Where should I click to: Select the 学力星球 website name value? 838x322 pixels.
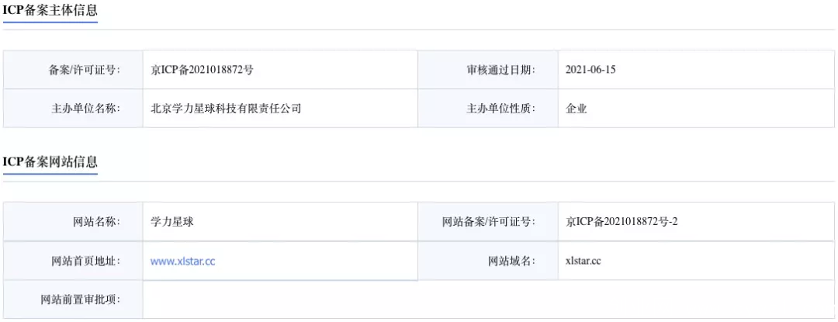tap(172, 222)
